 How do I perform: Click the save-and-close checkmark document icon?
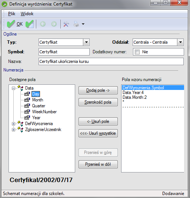tap(30, 24)
